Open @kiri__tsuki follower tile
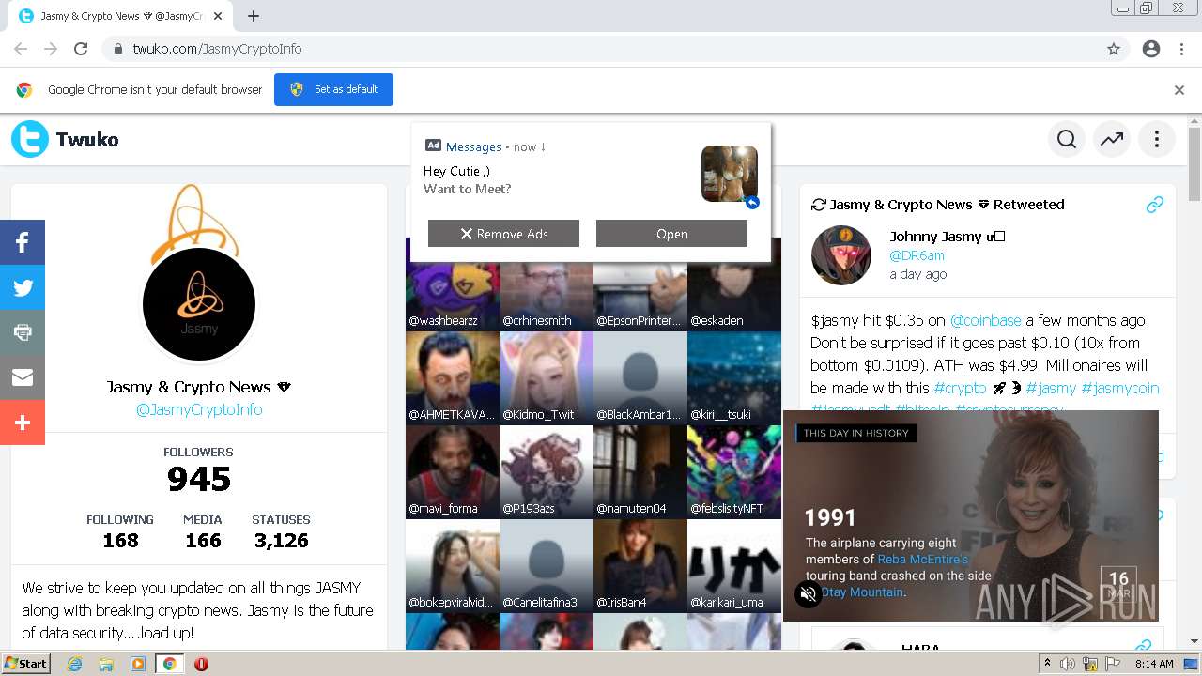 734,378
